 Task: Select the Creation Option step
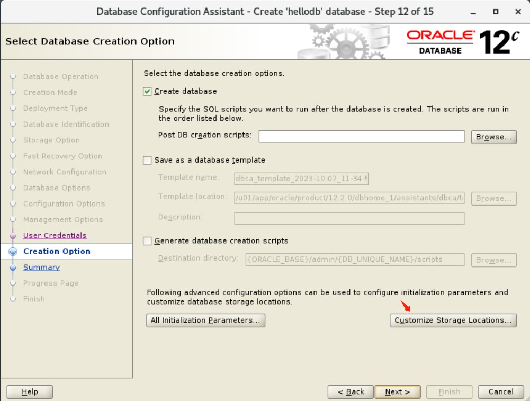pos(57,252)
